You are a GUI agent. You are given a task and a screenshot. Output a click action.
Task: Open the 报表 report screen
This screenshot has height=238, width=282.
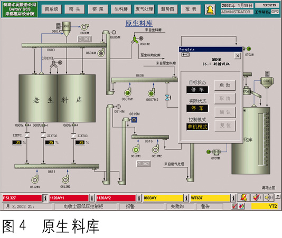coord(191,9)
